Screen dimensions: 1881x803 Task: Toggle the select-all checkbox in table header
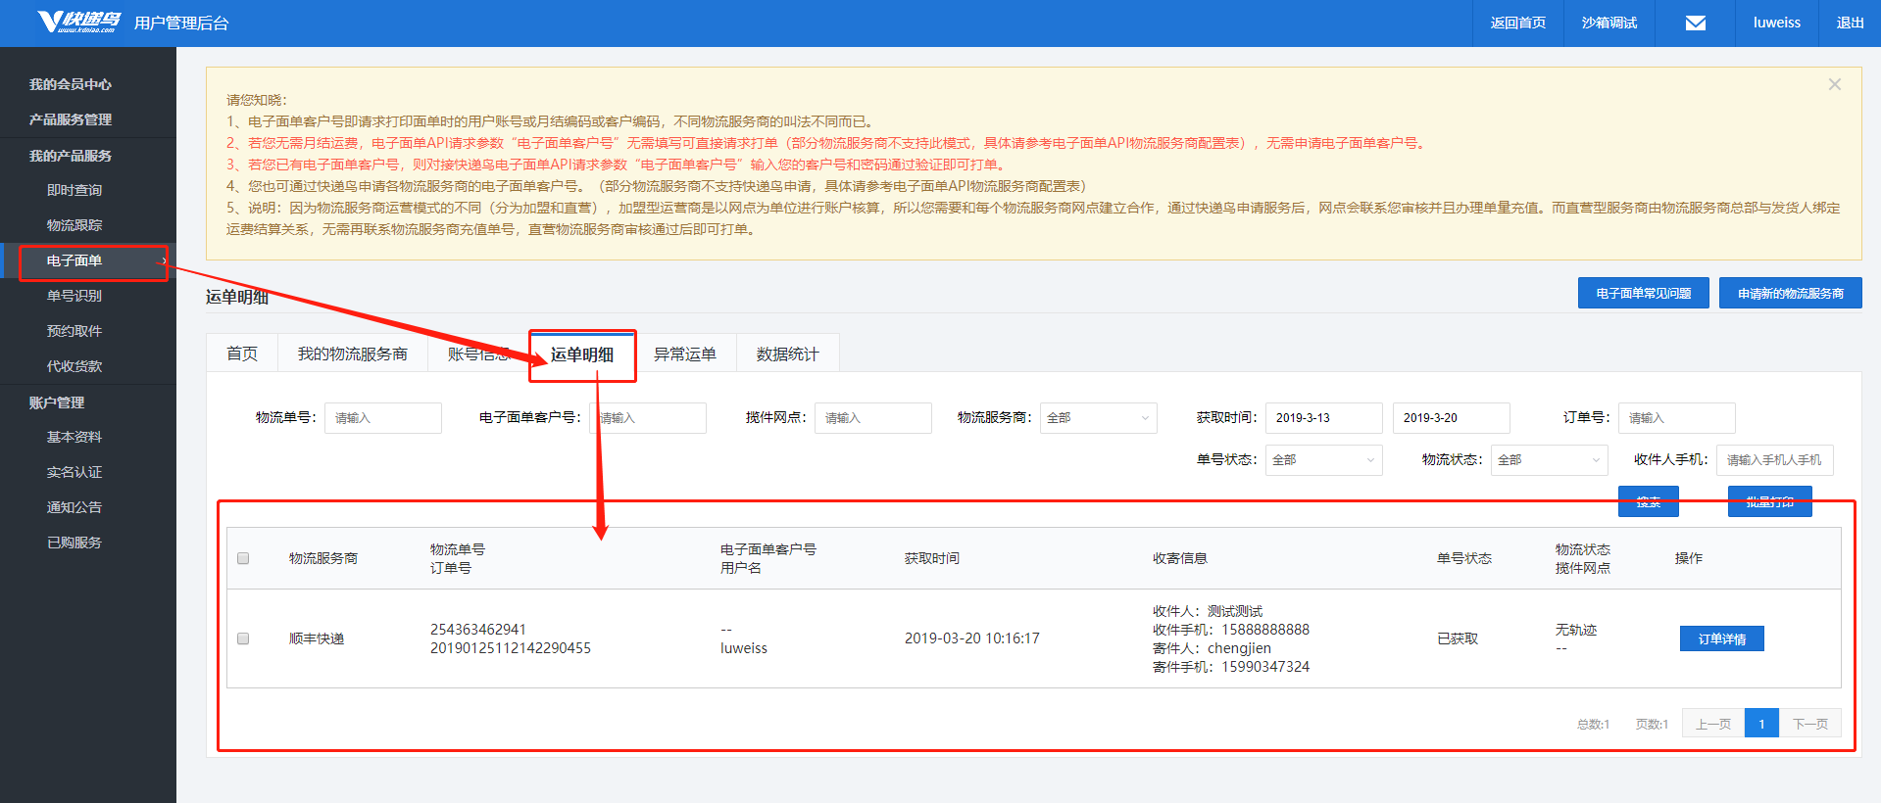pyautogui.click(x=243, y=558)
